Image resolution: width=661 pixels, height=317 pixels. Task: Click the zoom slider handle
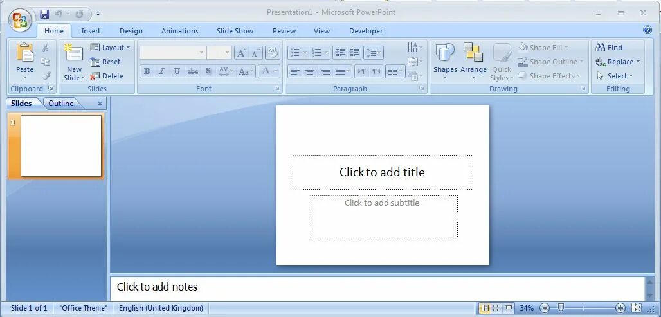561,308
